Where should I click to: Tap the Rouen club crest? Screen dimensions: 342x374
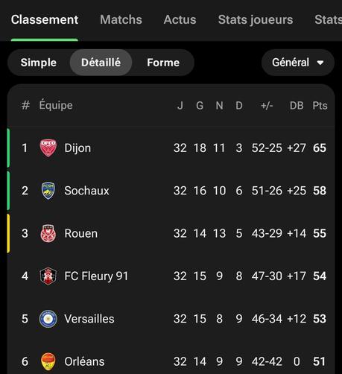[x=48, y=233]
